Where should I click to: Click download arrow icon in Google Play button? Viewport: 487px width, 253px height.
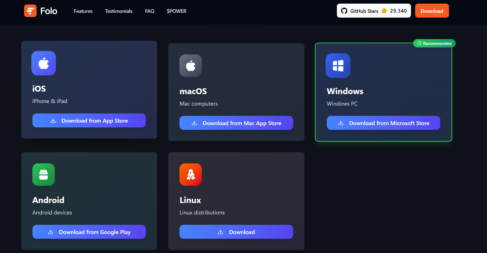(x=51, y=232)
